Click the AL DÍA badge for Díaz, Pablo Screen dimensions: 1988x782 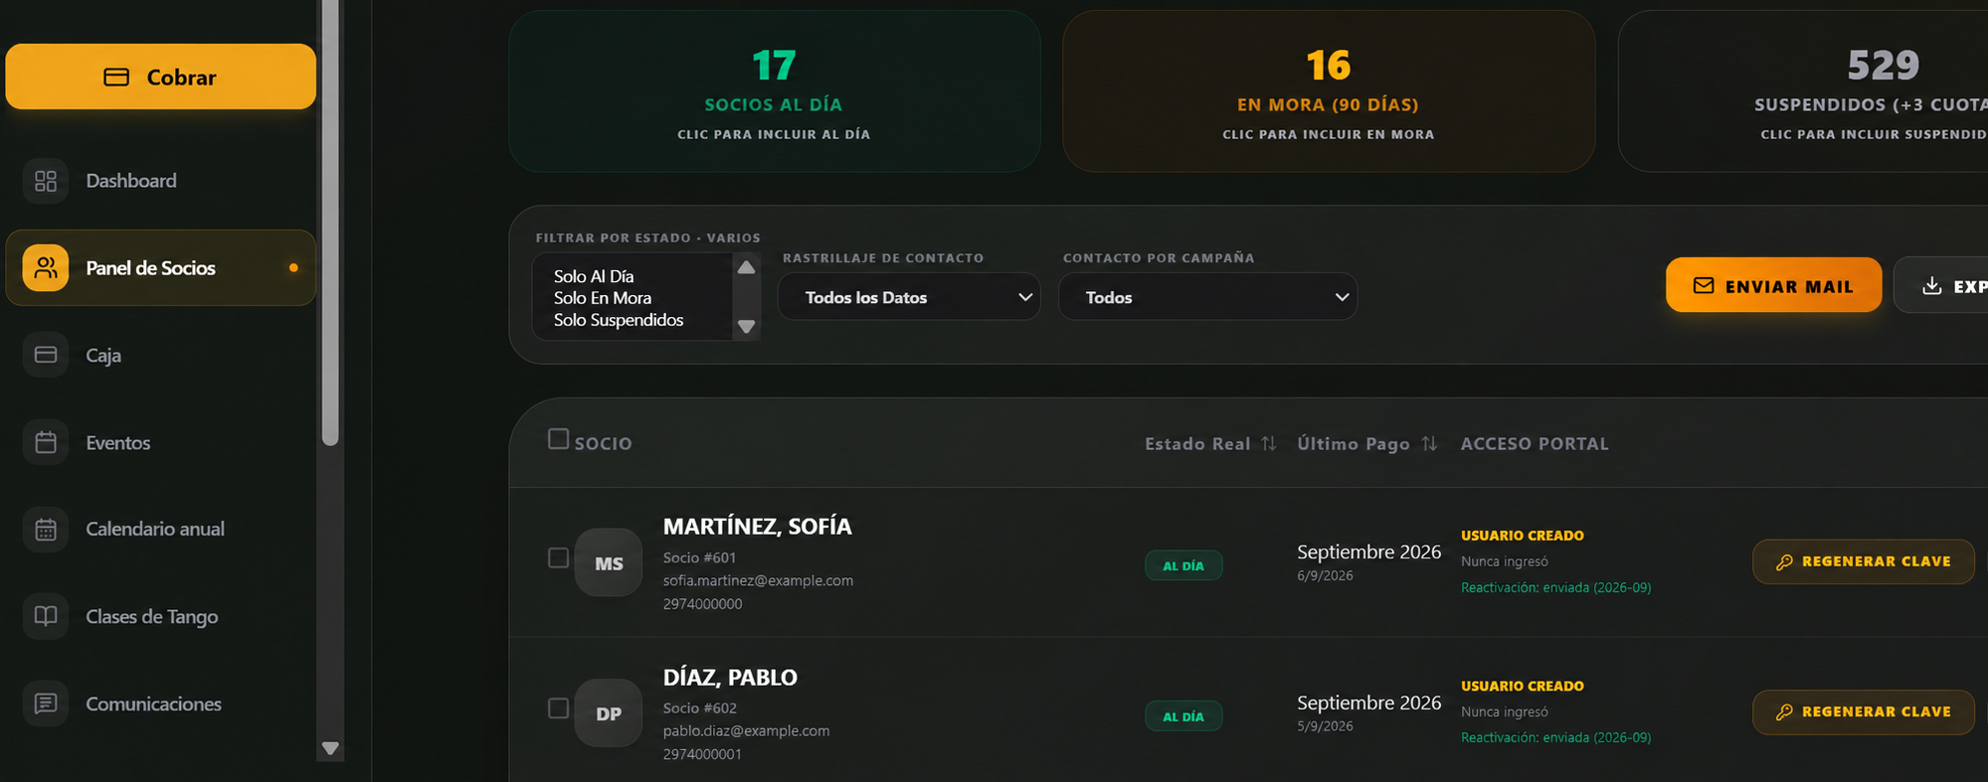1183,716
